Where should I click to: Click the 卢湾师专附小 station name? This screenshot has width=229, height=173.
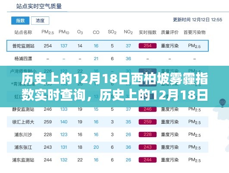coord(23,71)
